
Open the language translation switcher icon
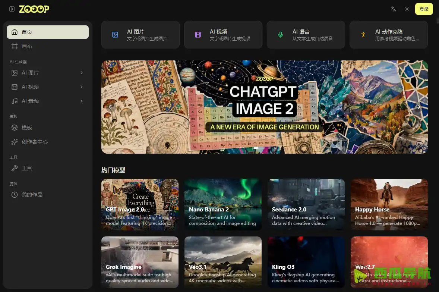394,9
